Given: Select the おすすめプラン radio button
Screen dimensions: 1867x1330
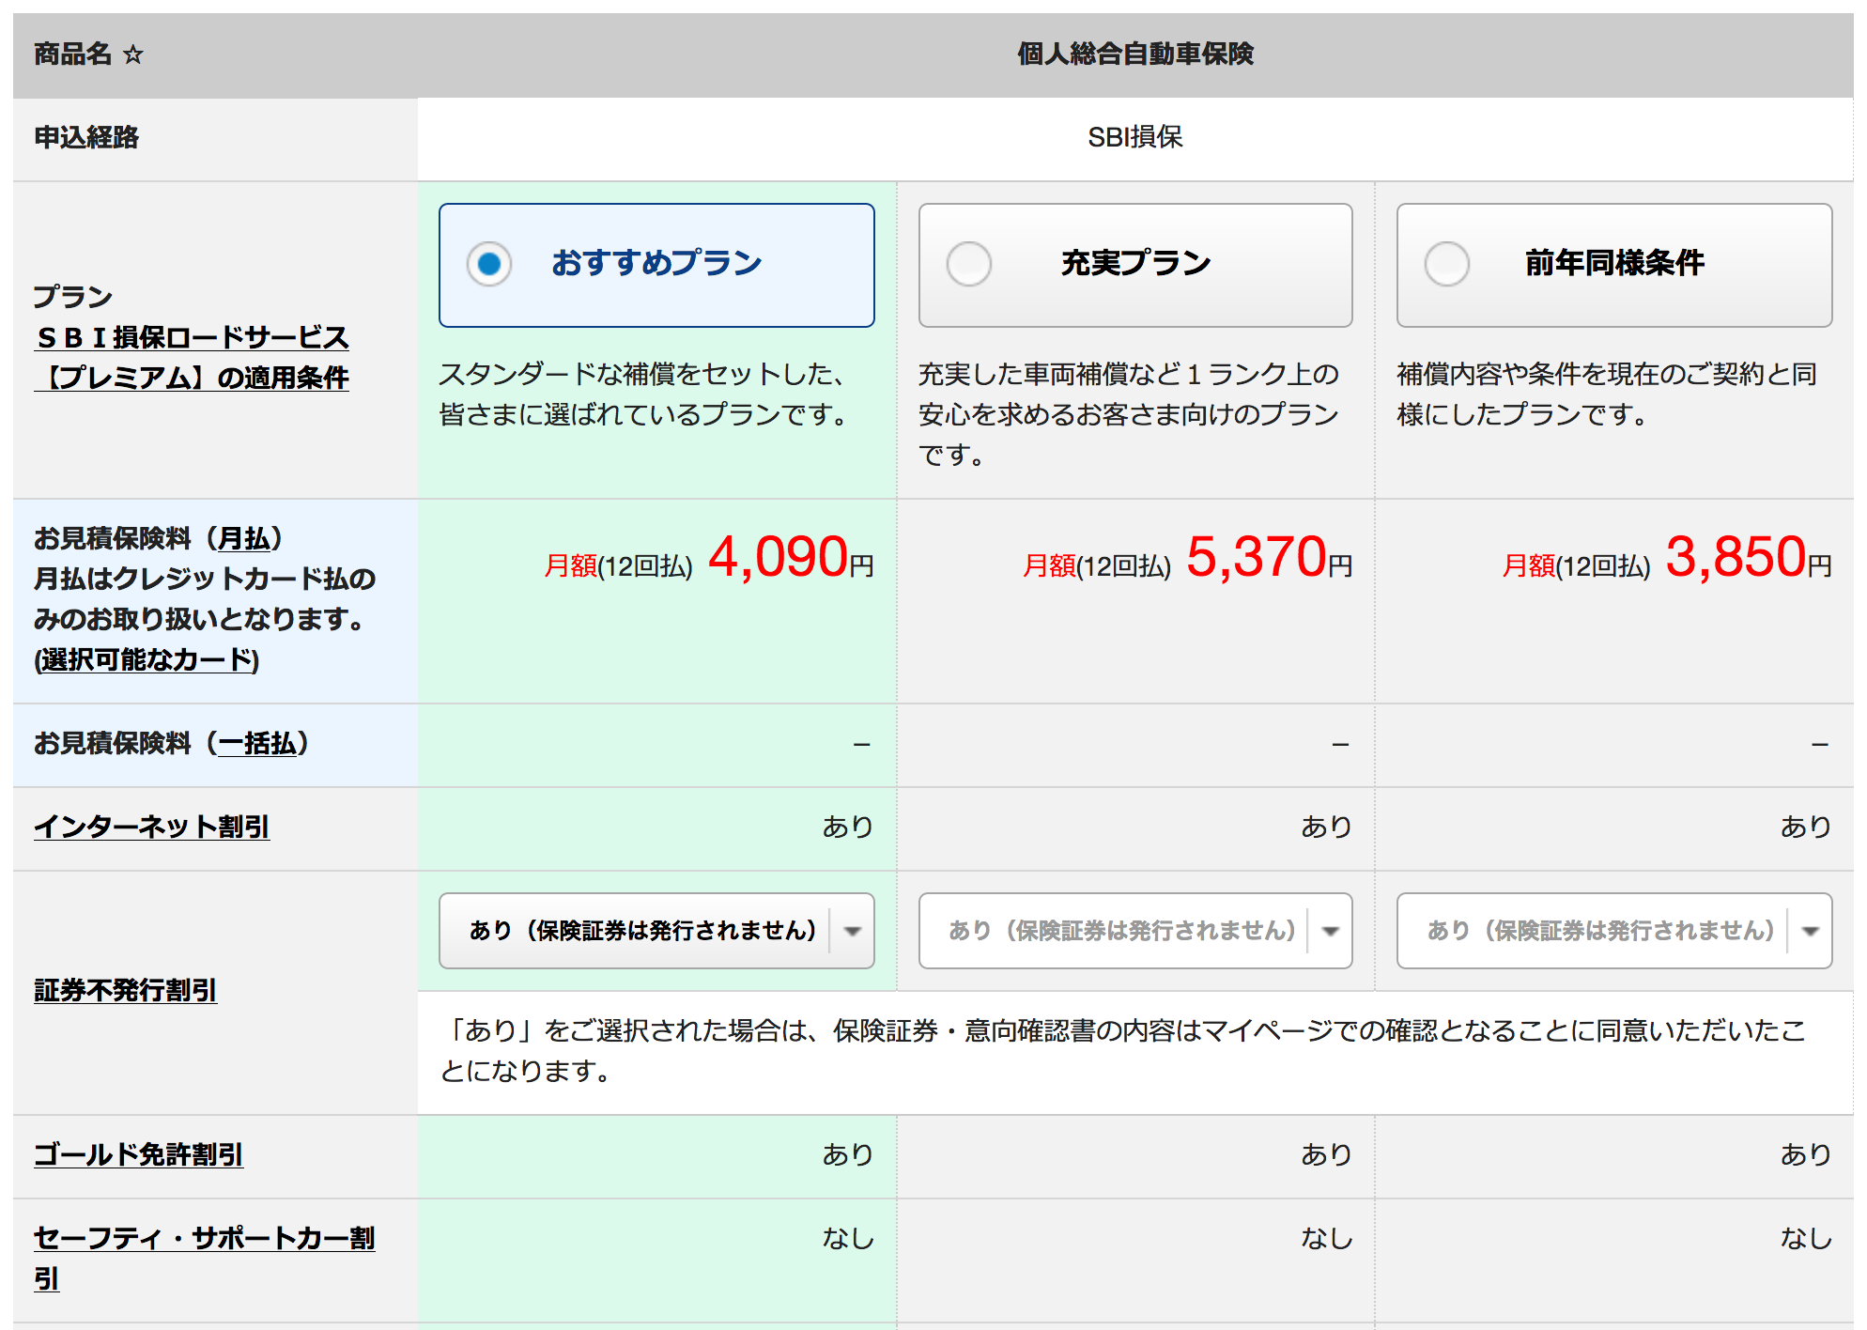Looking at the screenshot, I should pyautogui.click(x=489, y=264).
